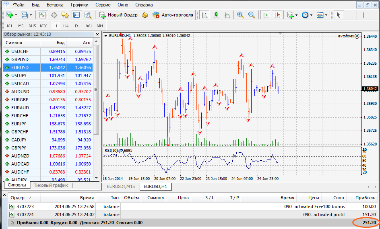Click Market Watch scrollbar down arrow
The width and height of the screenshot is (380, 229).
[96, 178]
